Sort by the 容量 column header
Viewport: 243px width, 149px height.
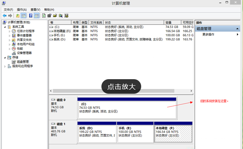pyautogui.click(x=172, y=22)
